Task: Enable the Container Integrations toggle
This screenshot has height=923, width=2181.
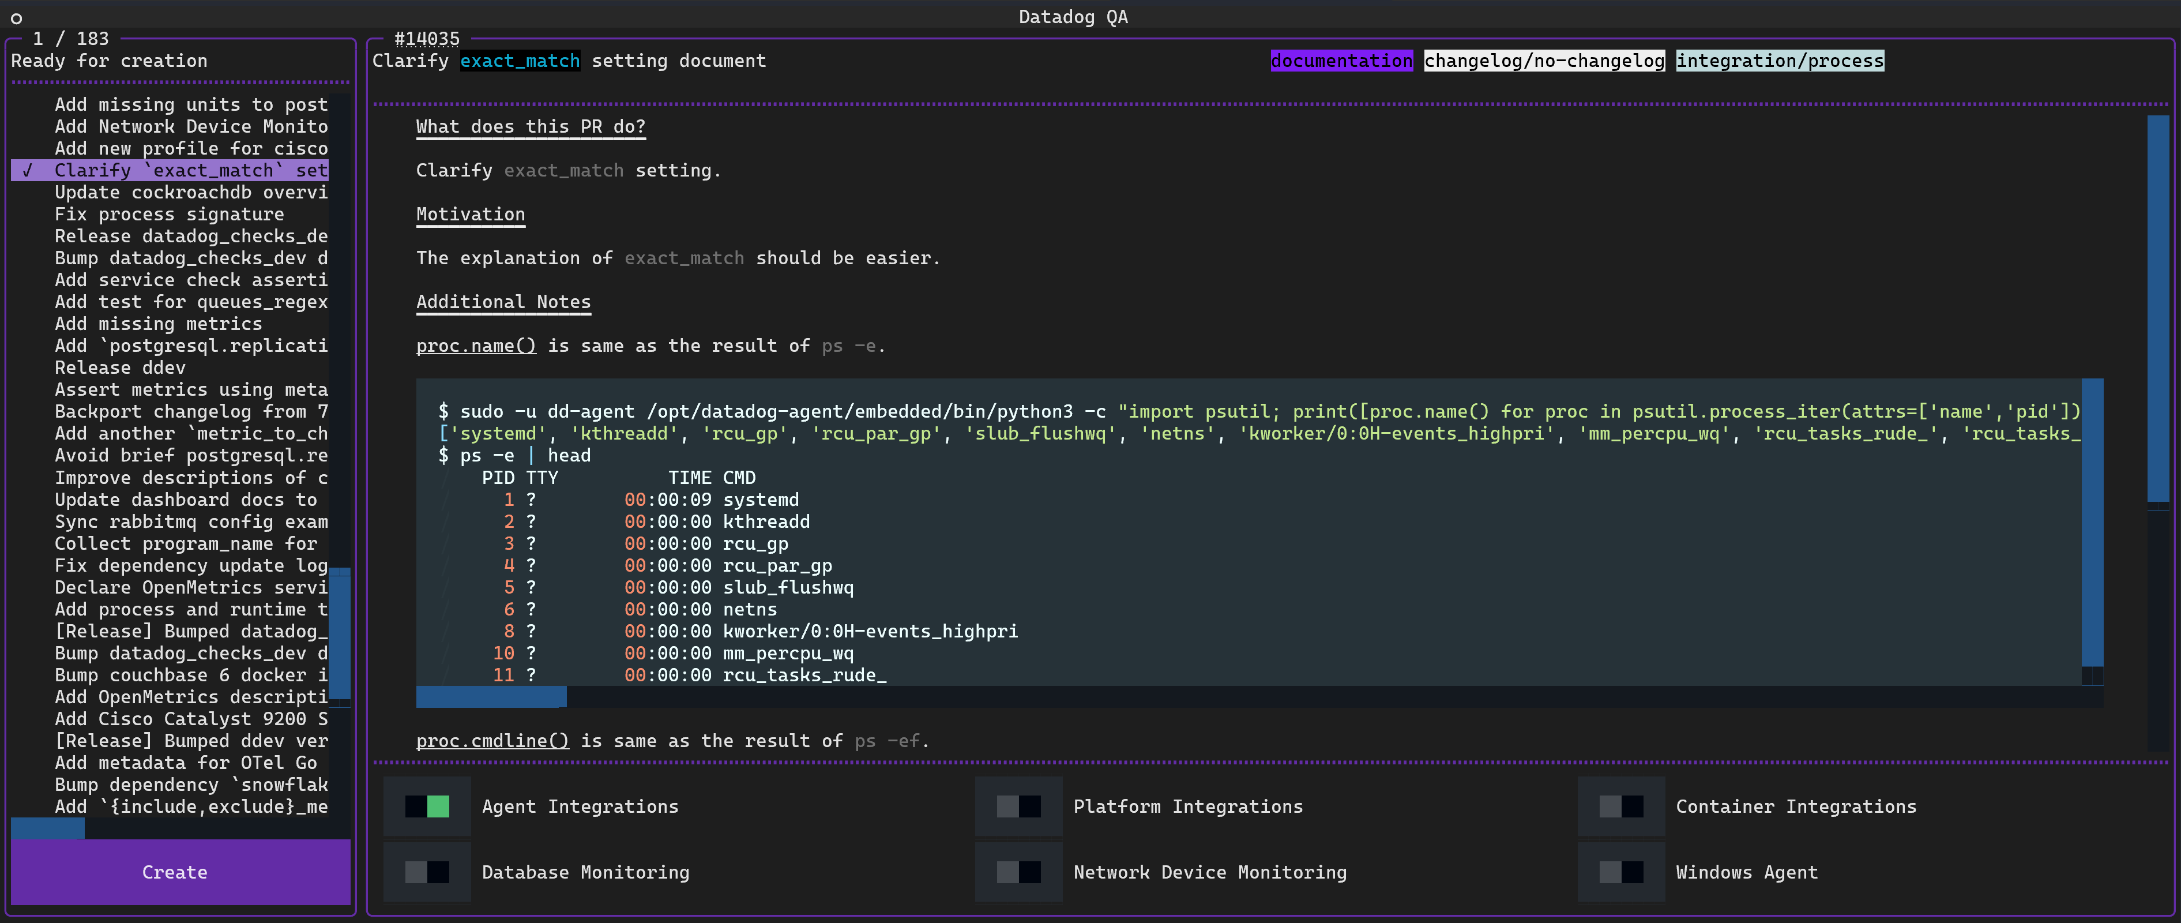Action: point(1620,806)
